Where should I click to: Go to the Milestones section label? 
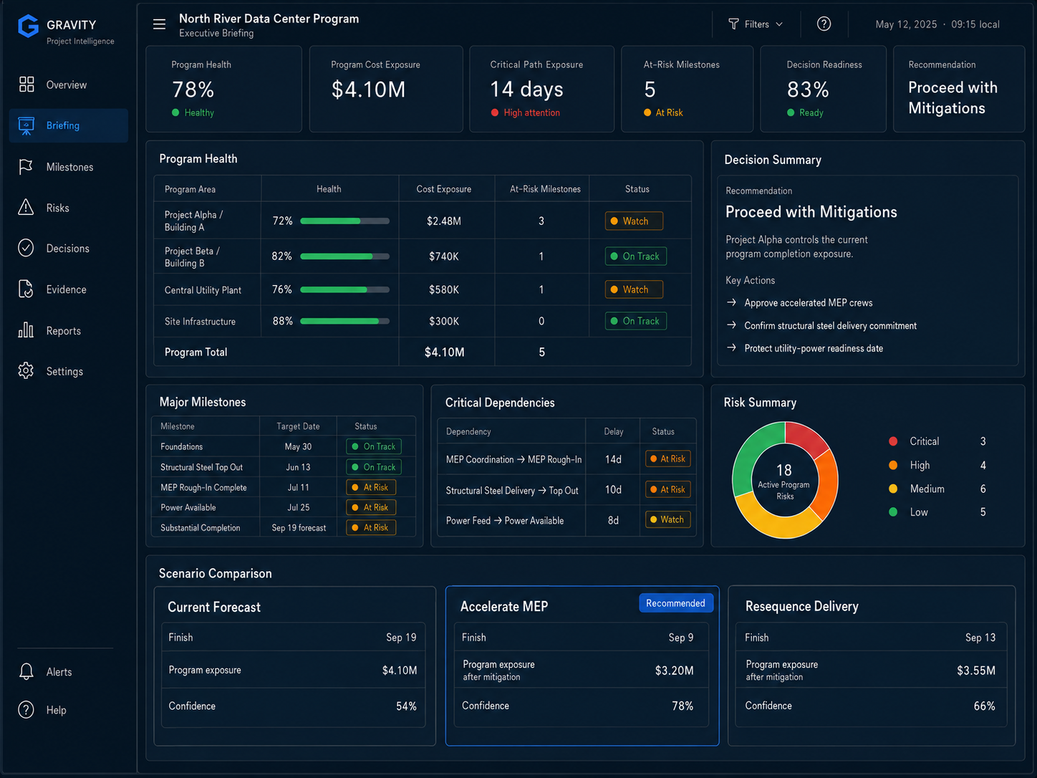70,167
